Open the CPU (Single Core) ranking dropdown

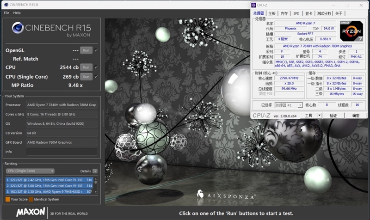tap(30, 171)
